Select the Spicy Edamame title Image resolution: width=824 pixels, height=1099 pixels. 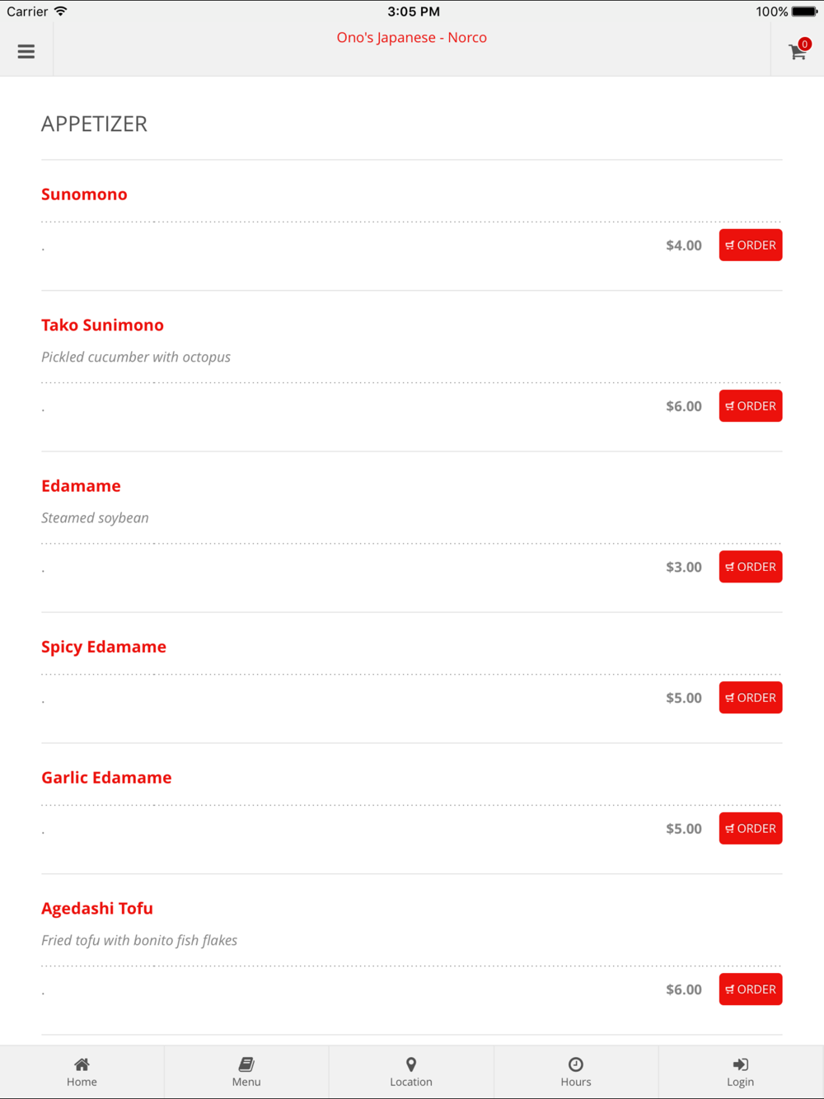[104, 647]
